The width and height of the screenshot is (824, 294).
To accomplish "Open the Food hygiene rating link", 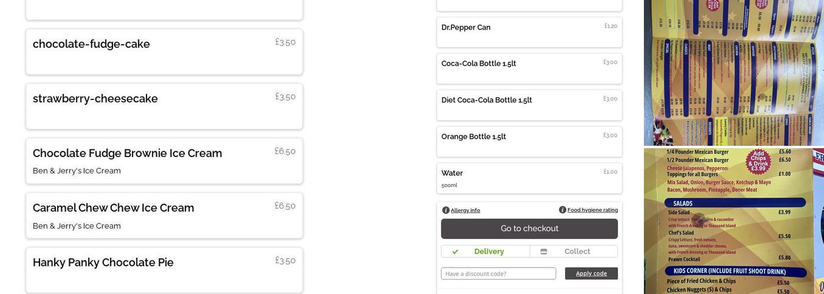I will click(x=593, y=210).
